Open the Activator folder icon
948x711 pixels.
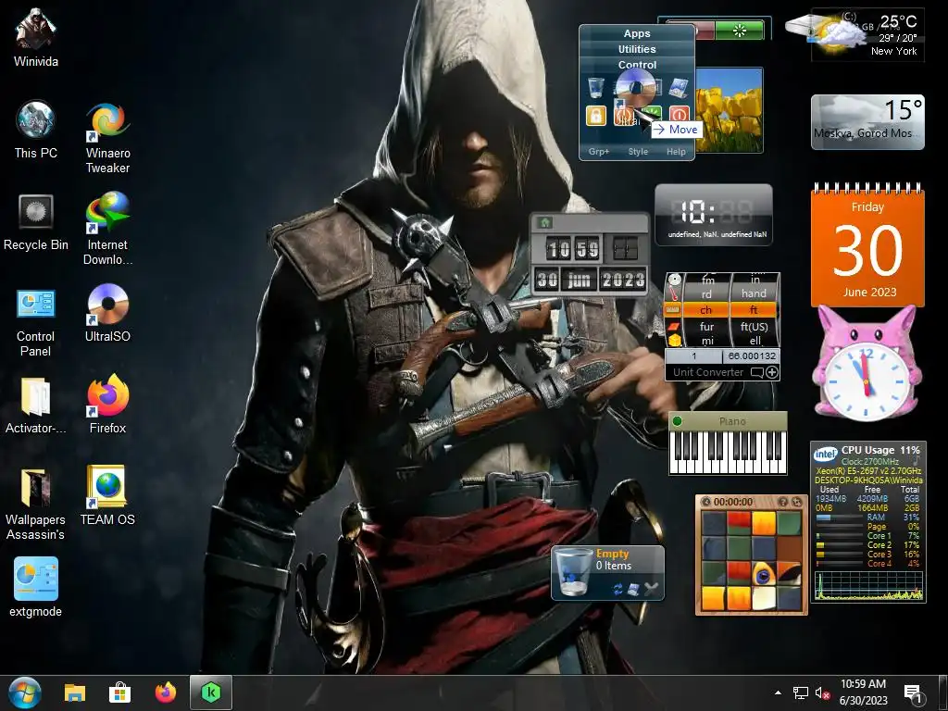[x=36, y=405]
